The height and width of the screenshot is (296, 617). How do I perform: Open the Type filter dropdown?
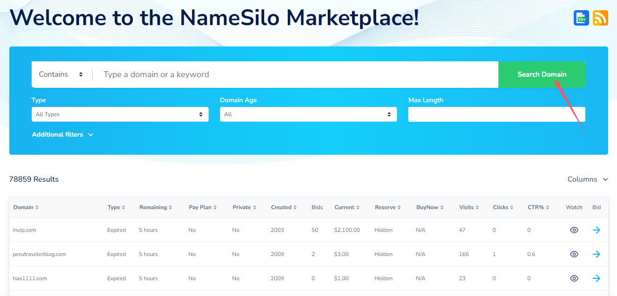120,114
